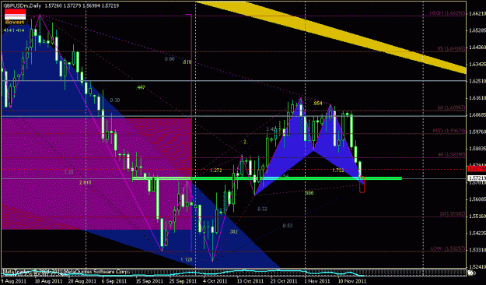Click the 1.52410 price axis label
Viewport: 486px width, 285px height.
pos(477,266)
